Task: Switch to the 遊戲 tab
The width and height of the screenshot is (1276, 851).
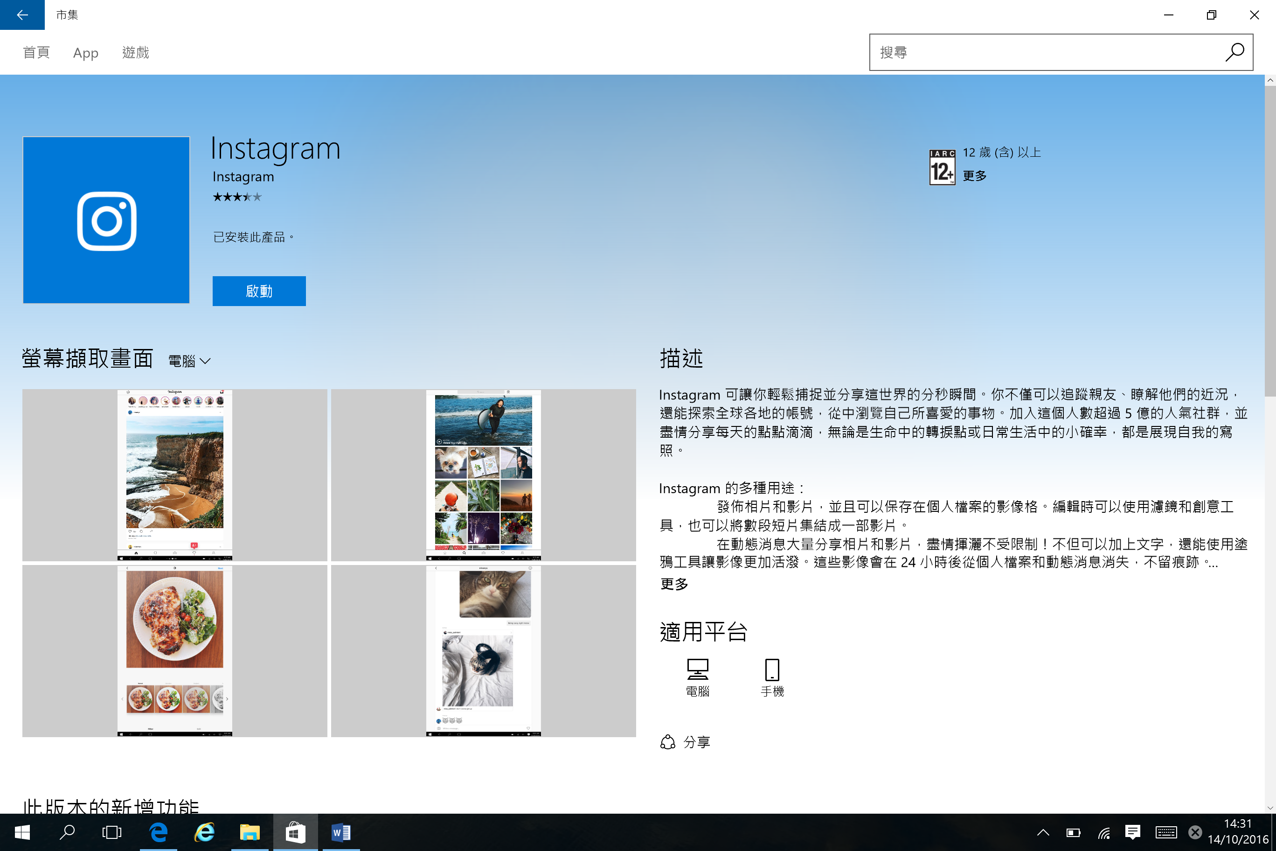Action: [136, 52]
